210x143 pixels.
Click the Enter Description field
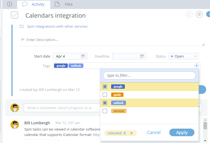pos(112,40)
